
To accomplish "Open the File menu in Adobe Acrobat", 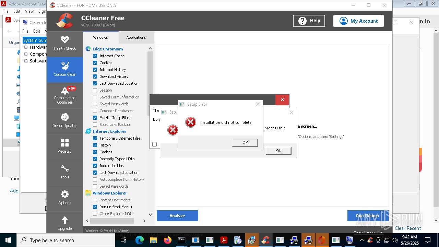I will point(5,11).
